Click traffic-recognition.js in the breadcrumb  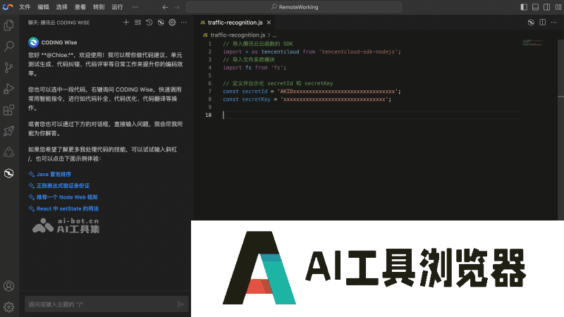pos(238,35)
